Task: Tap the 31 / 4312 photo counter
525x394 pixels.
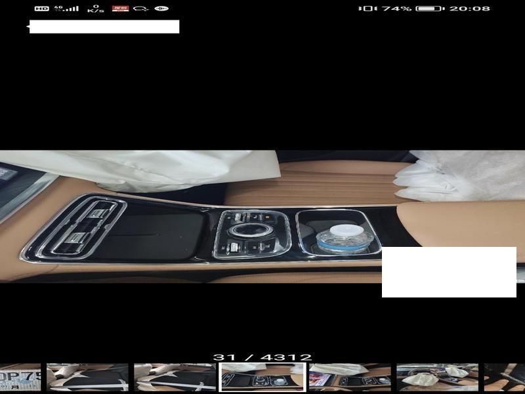Action: click(x=262, y=358)
